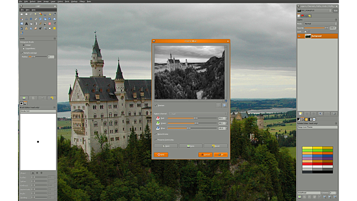
Task: Toggle Preserve luminosity checkbox
Action: coord(156,139)
